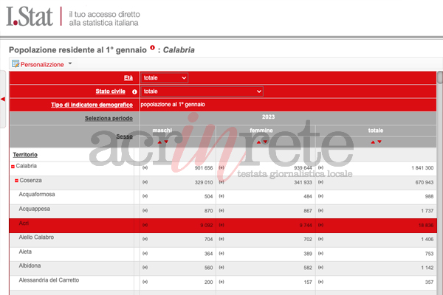The width and height of the screenshot is (443, 295).
Task: Click the red info icon beside the title
Action: 153,47
